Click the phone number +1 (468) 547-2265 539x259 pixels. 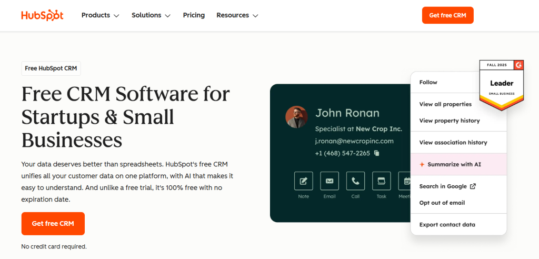point(342,153)
